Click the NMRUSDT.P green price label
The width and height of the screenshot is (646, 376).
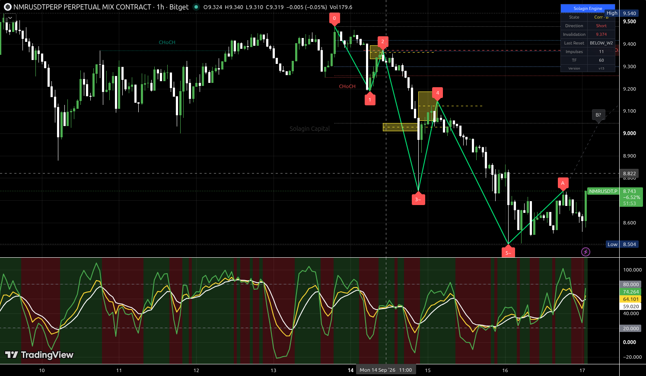[602, 191]
